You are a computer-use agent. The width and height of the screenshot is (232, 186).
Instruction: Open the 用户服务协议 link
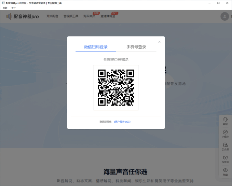122,122
